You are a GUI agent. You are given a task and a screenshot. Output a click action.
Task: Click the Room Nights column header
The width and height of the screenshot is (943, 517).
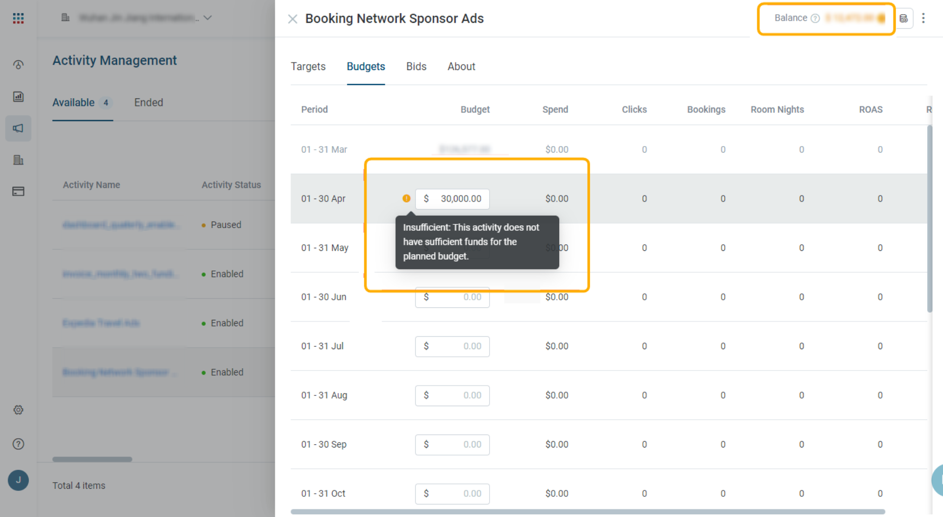coord(777,110)
